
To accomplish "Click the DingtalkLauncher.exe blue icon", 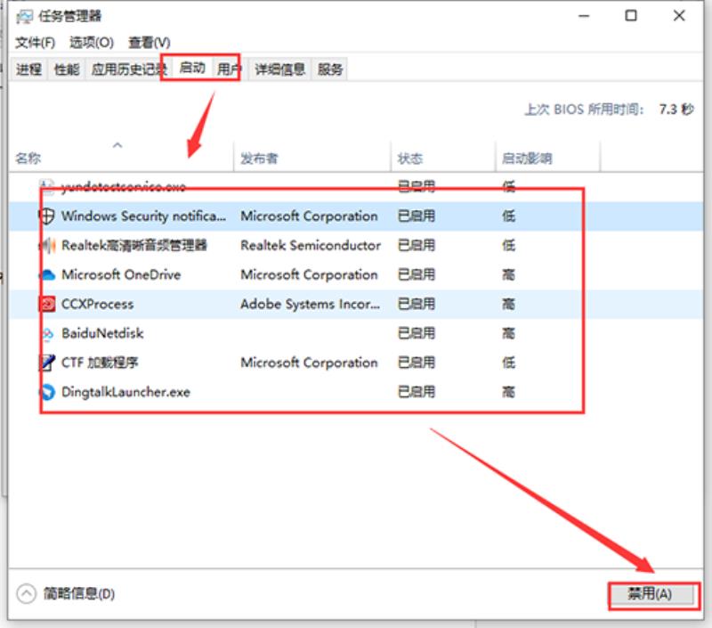I will pyautogui.click(x=47, y=392).
